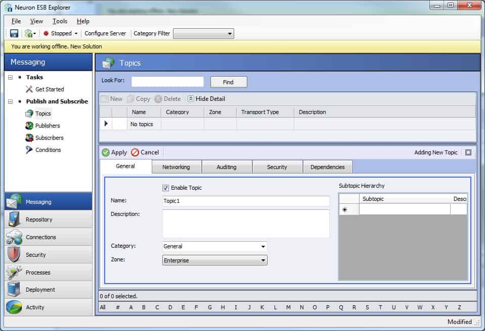Viewport: 485px width, 331px height.
Task: Filter topics by the # symbol
Action: tap(118, 307)
